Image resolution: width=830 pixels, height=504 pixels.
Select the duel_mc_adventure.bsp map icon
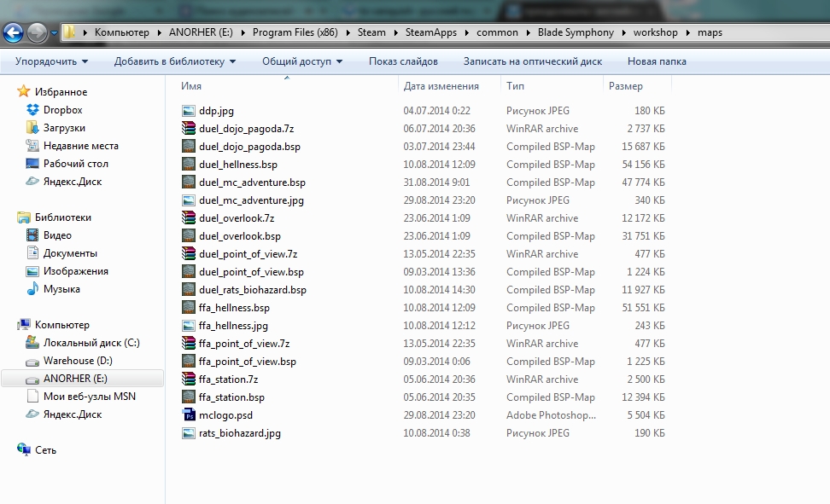pos(189,182)
